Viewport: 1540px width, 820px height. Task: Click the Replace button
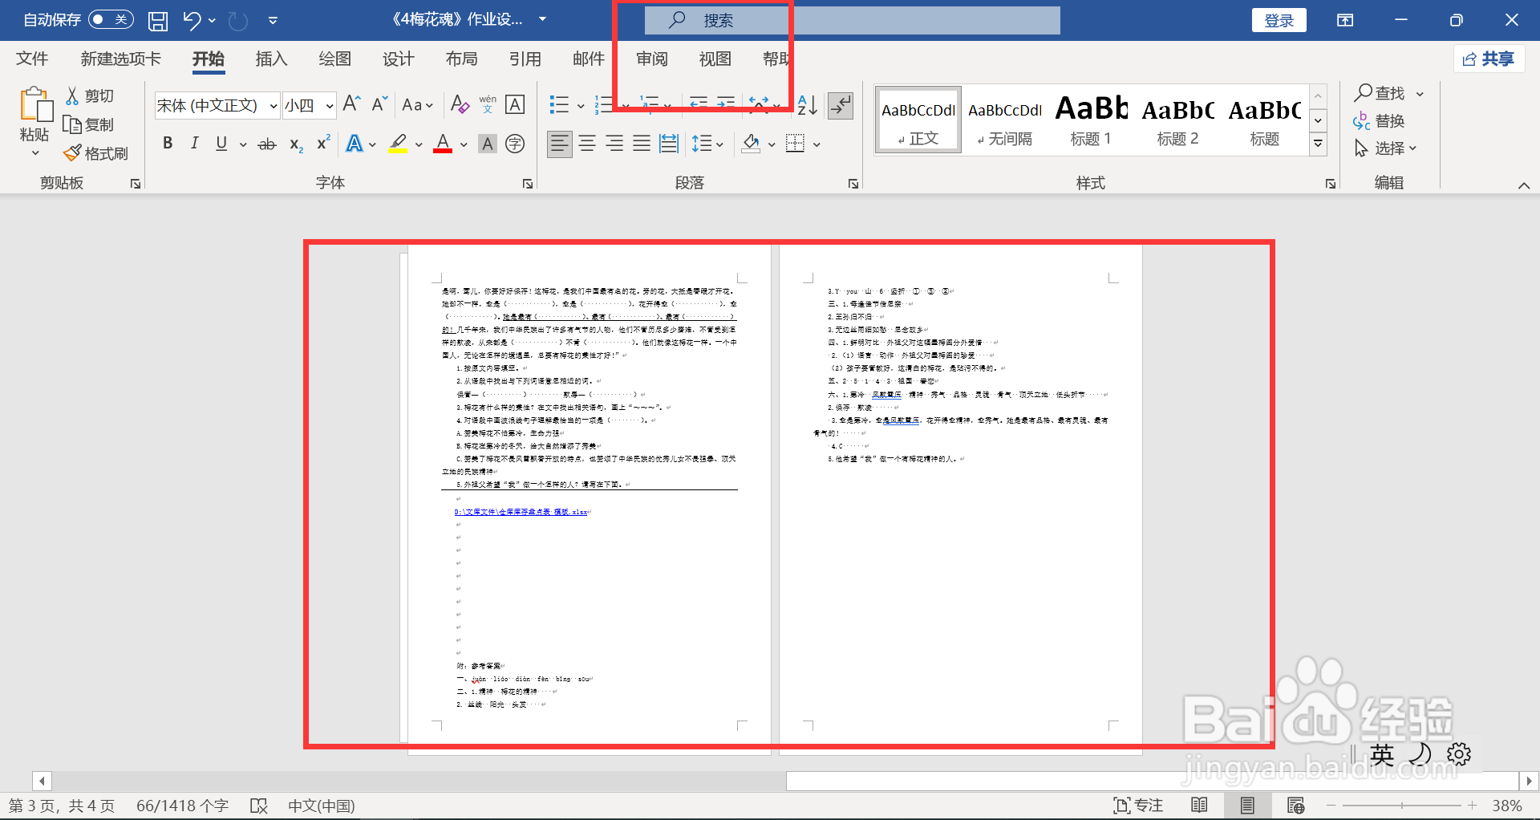(x=1379, y=121)
